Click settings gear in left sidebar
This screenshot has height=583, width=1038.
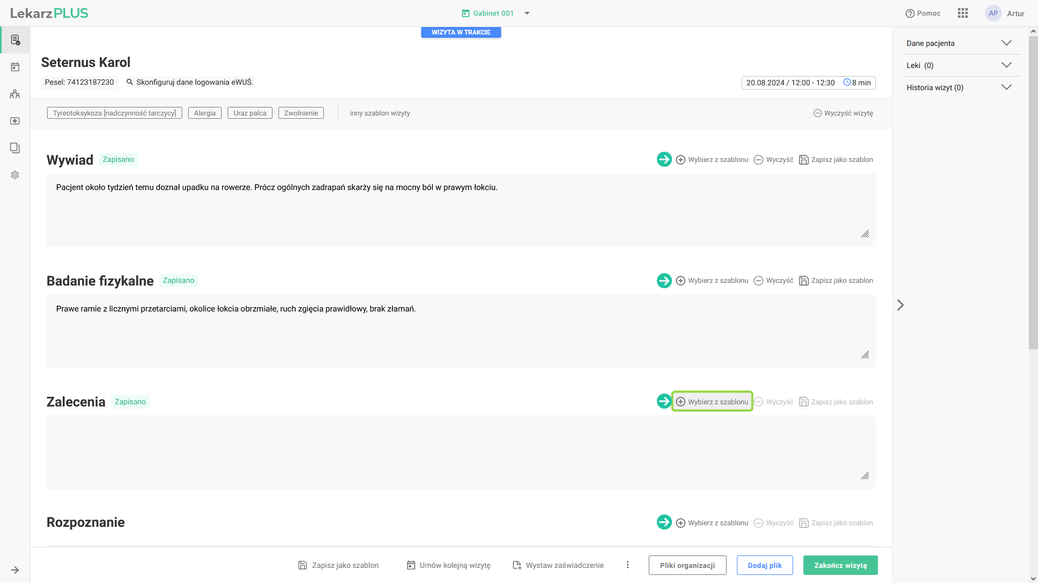point(15,175)
